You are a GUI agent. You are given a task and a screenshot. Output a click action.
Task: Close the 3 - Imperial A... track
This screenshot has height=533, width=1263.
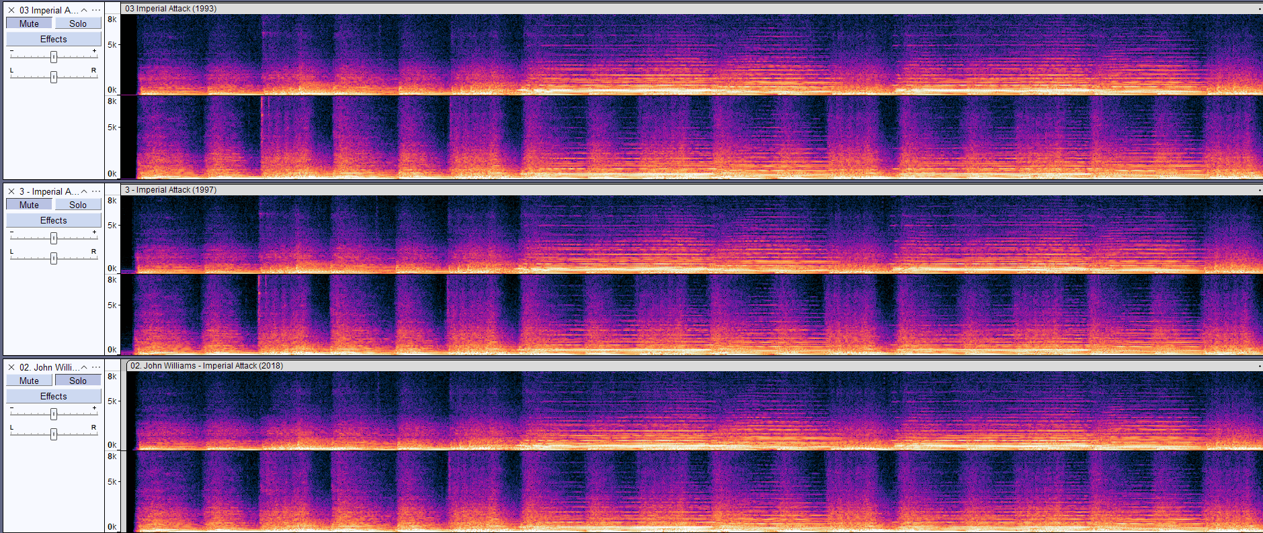(x=11, y=191)
